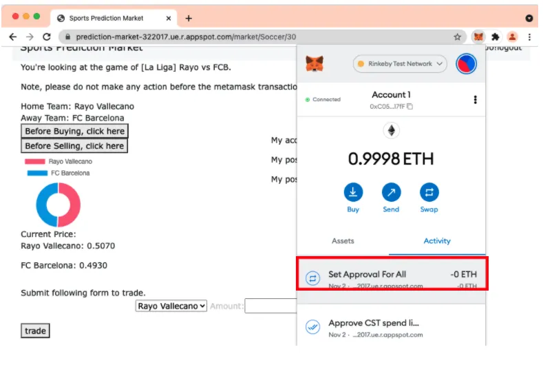Click the Rayo Vallecano: 0.5070 price text
Screen dimensions: 543x376
click(68, 246)
